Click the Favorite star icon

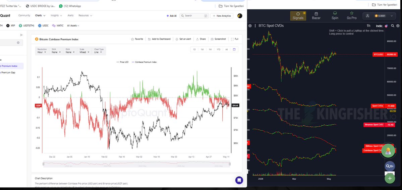[132, 39]
